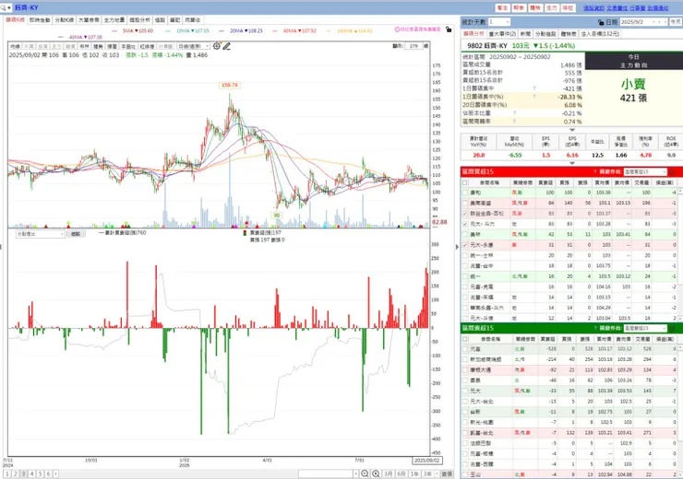Viewport: 683px width, 479px height.
Task: Toggle 趨勢 lines on chart toolbar
Action: pyautogui.click(x=98, y=46)
